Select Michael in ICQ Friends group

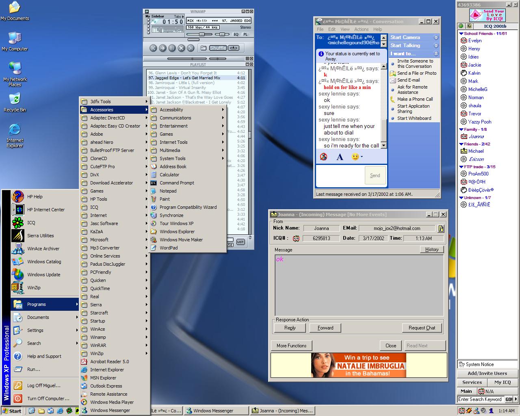coord(476,151)
